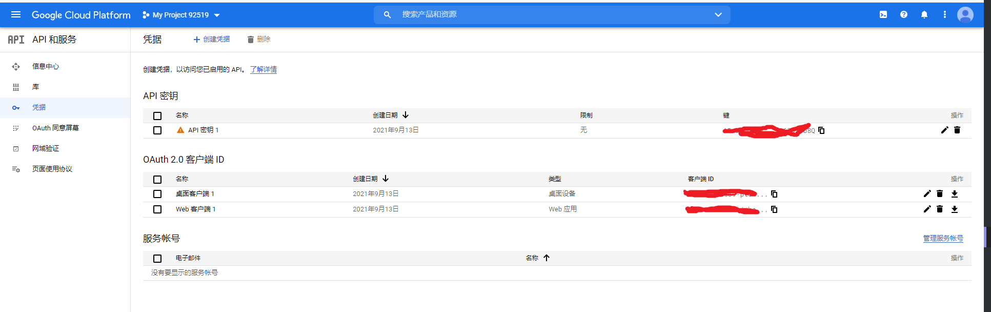Screen dimensions: 991x312
Task: Open the user account avatar
Action: [x=965, y=15]
